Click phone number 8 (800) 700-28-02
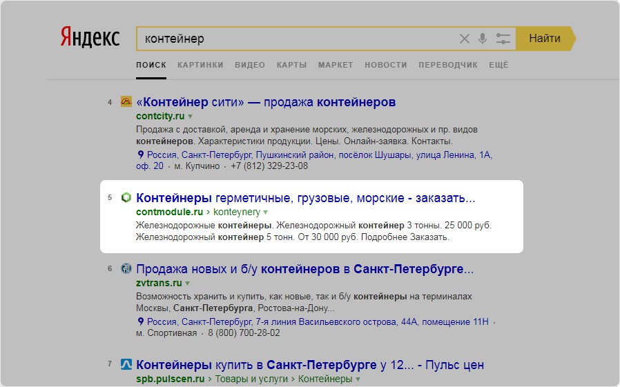This screenshot has width=620, height=387. 244,333
